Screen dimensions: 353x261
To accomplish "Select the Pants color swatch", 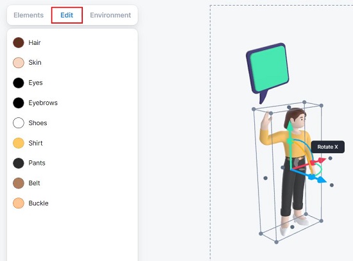I will (x=19, y=163).
